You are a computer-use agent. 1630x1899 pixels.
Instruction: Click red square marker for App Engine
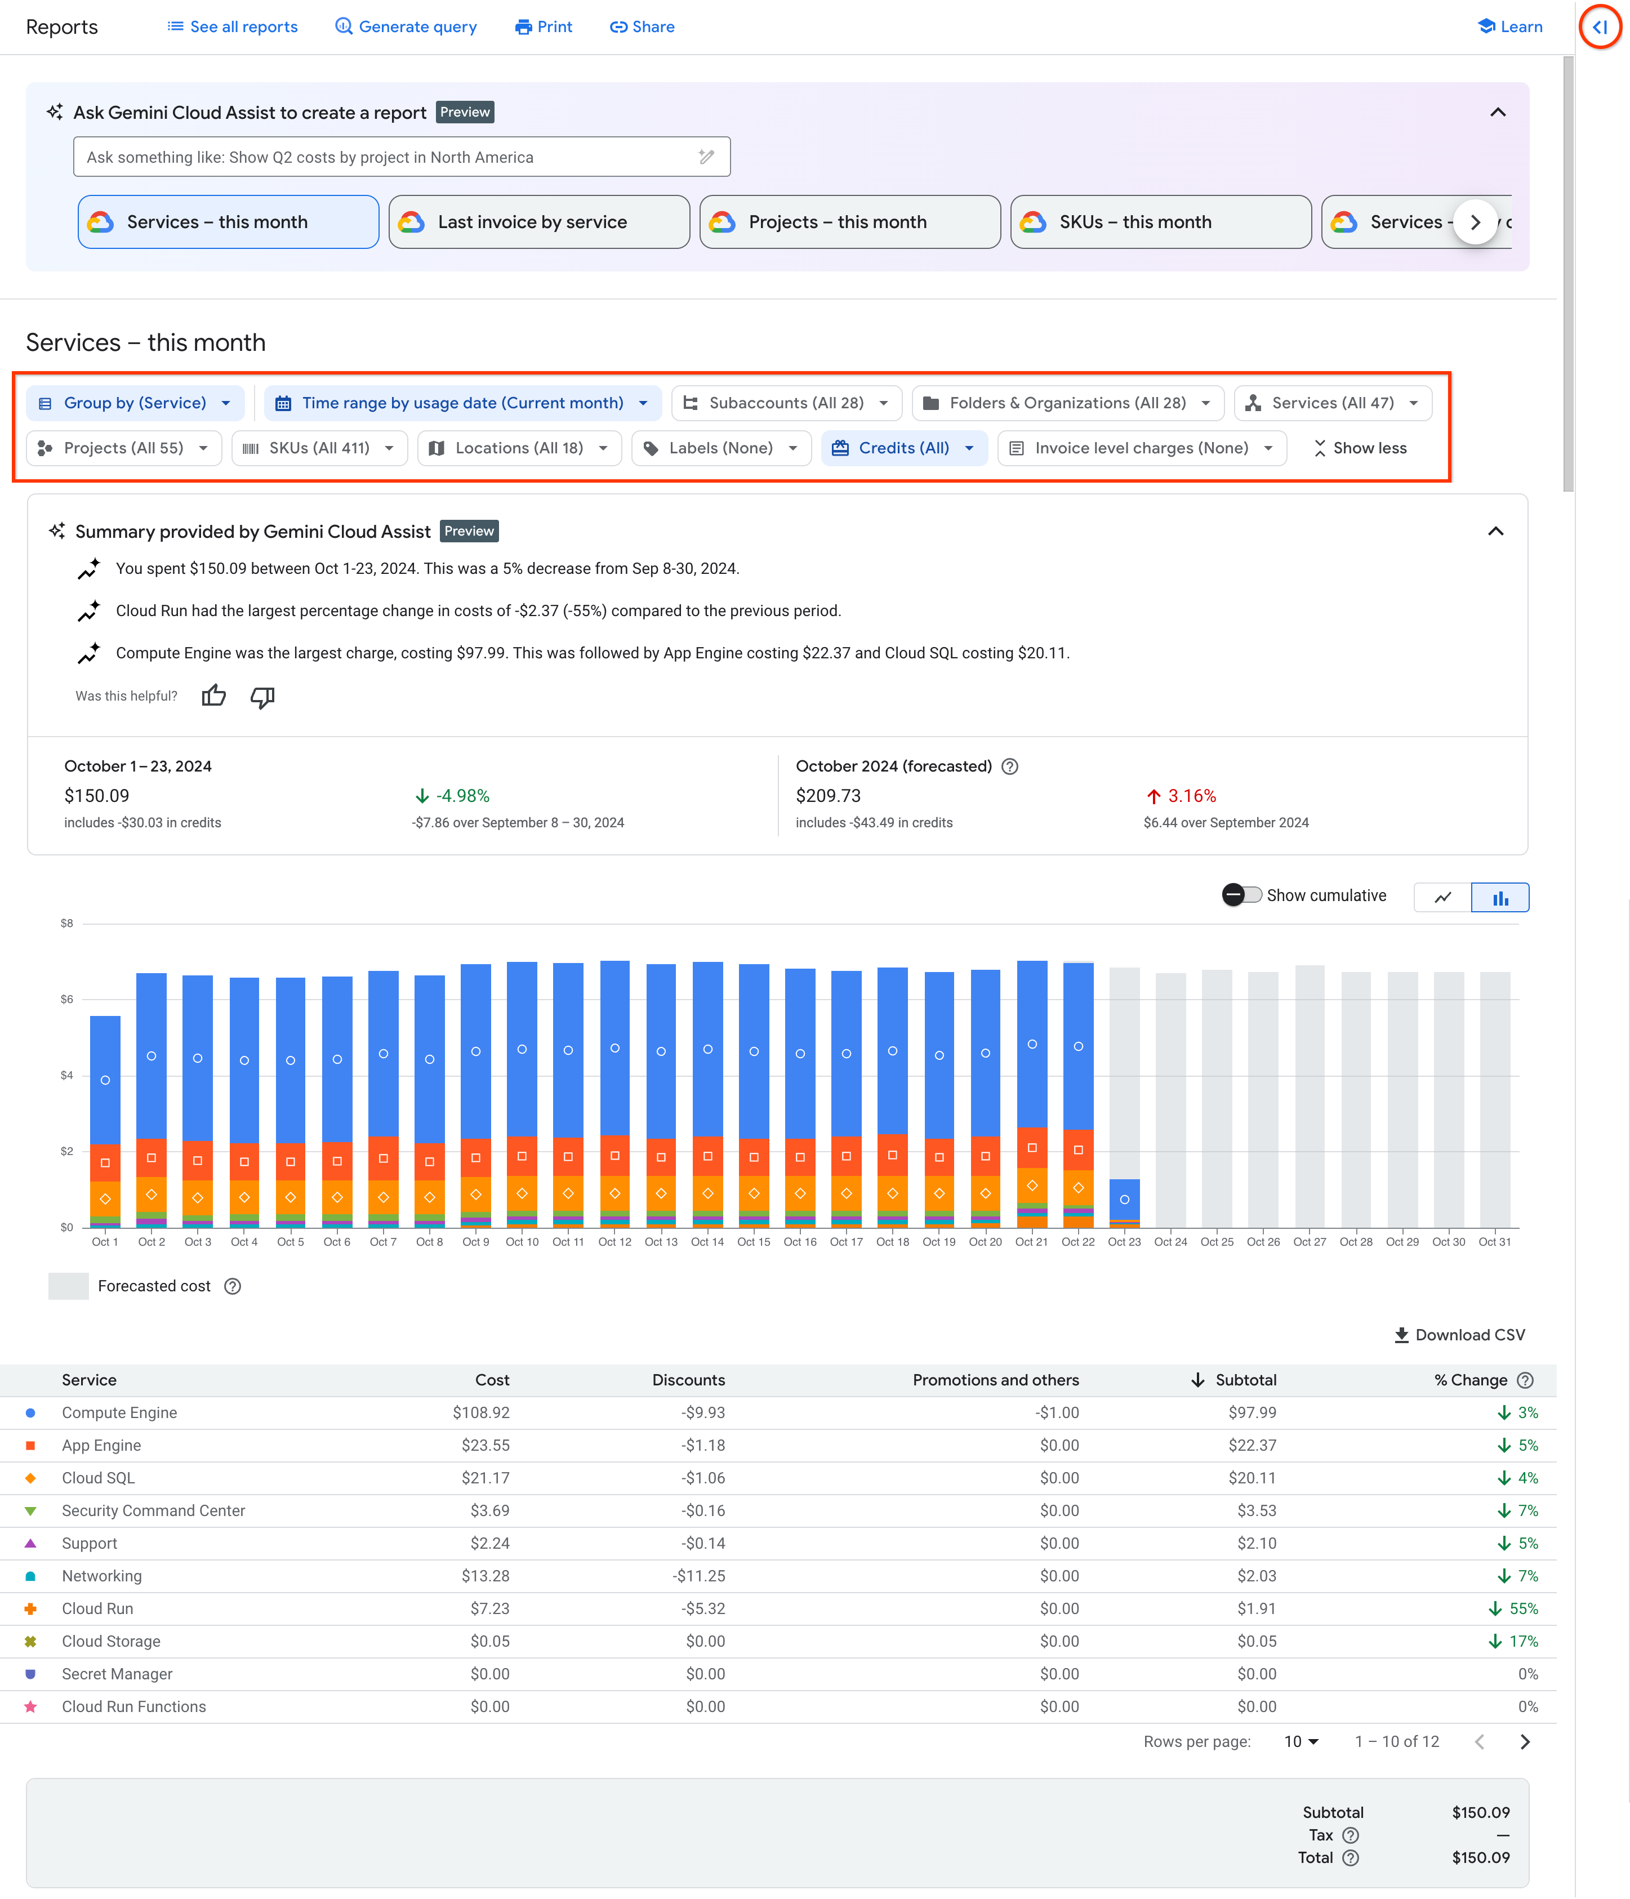(30, 1445)
